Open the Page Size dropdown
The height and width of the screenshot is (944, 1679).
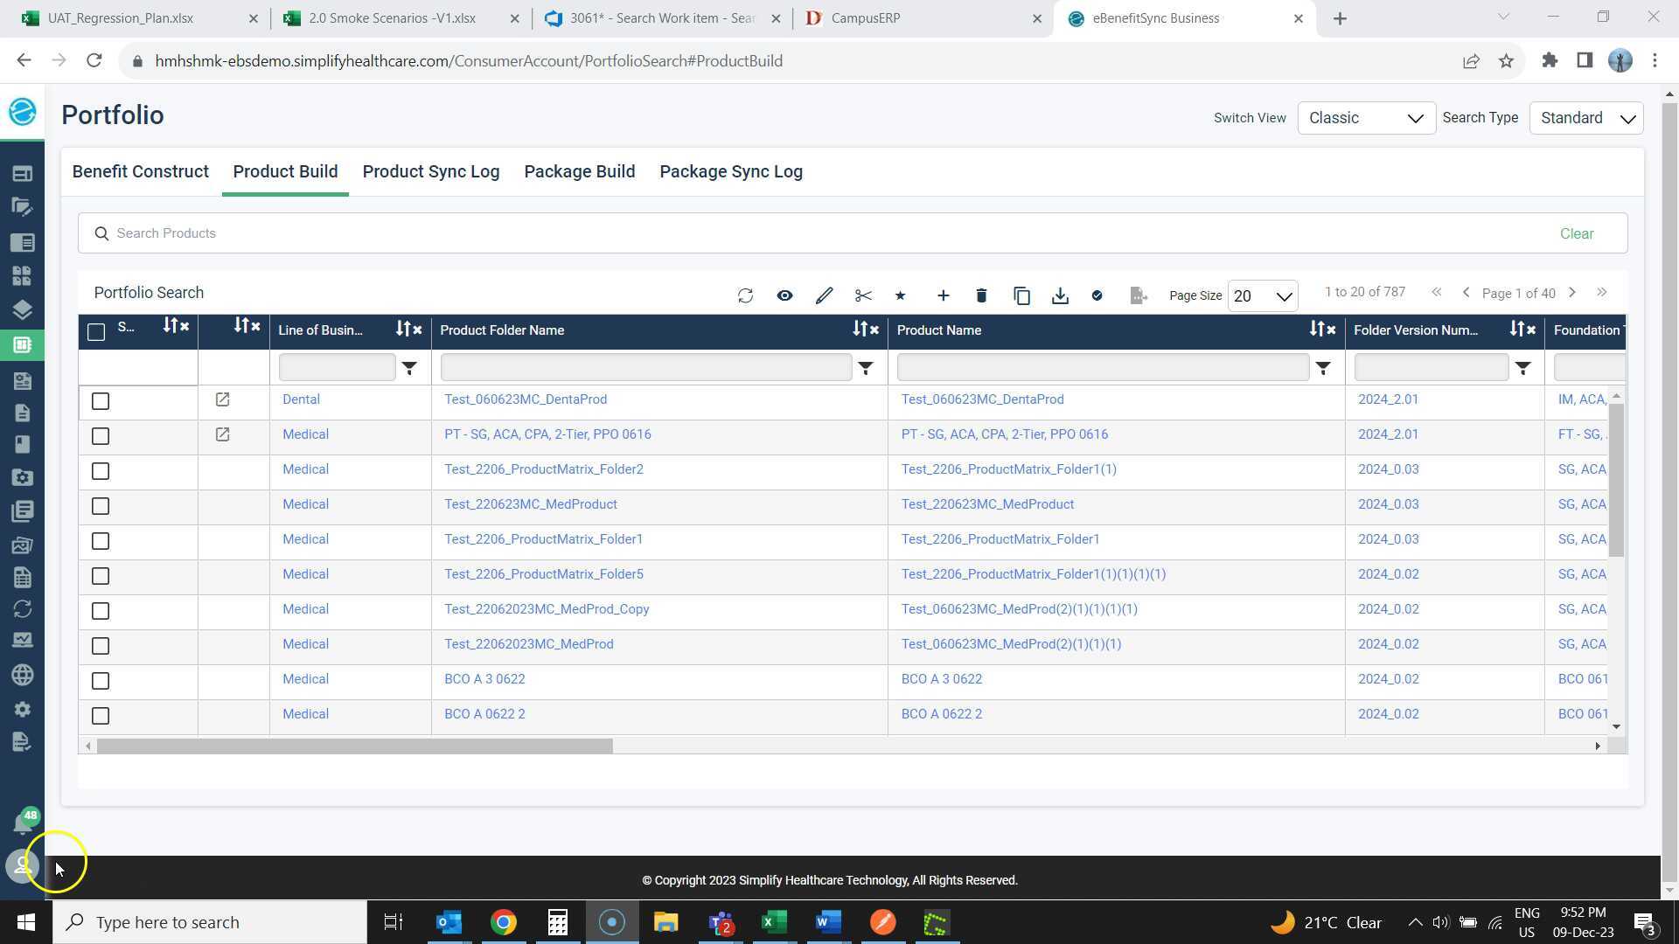tap(1262, 296)
